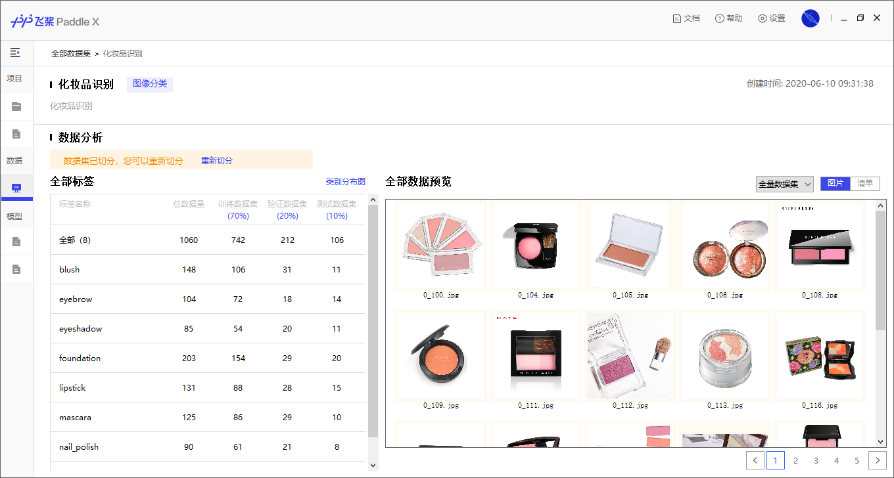Click the total count 1060 cell

(189, 240)
